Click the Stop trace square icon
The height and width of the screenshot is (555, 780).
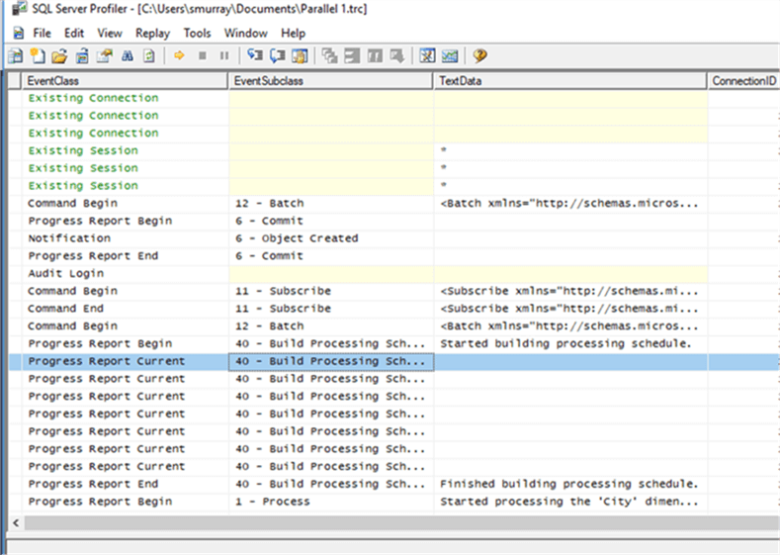pyautogui.click(x=203, y=56)
